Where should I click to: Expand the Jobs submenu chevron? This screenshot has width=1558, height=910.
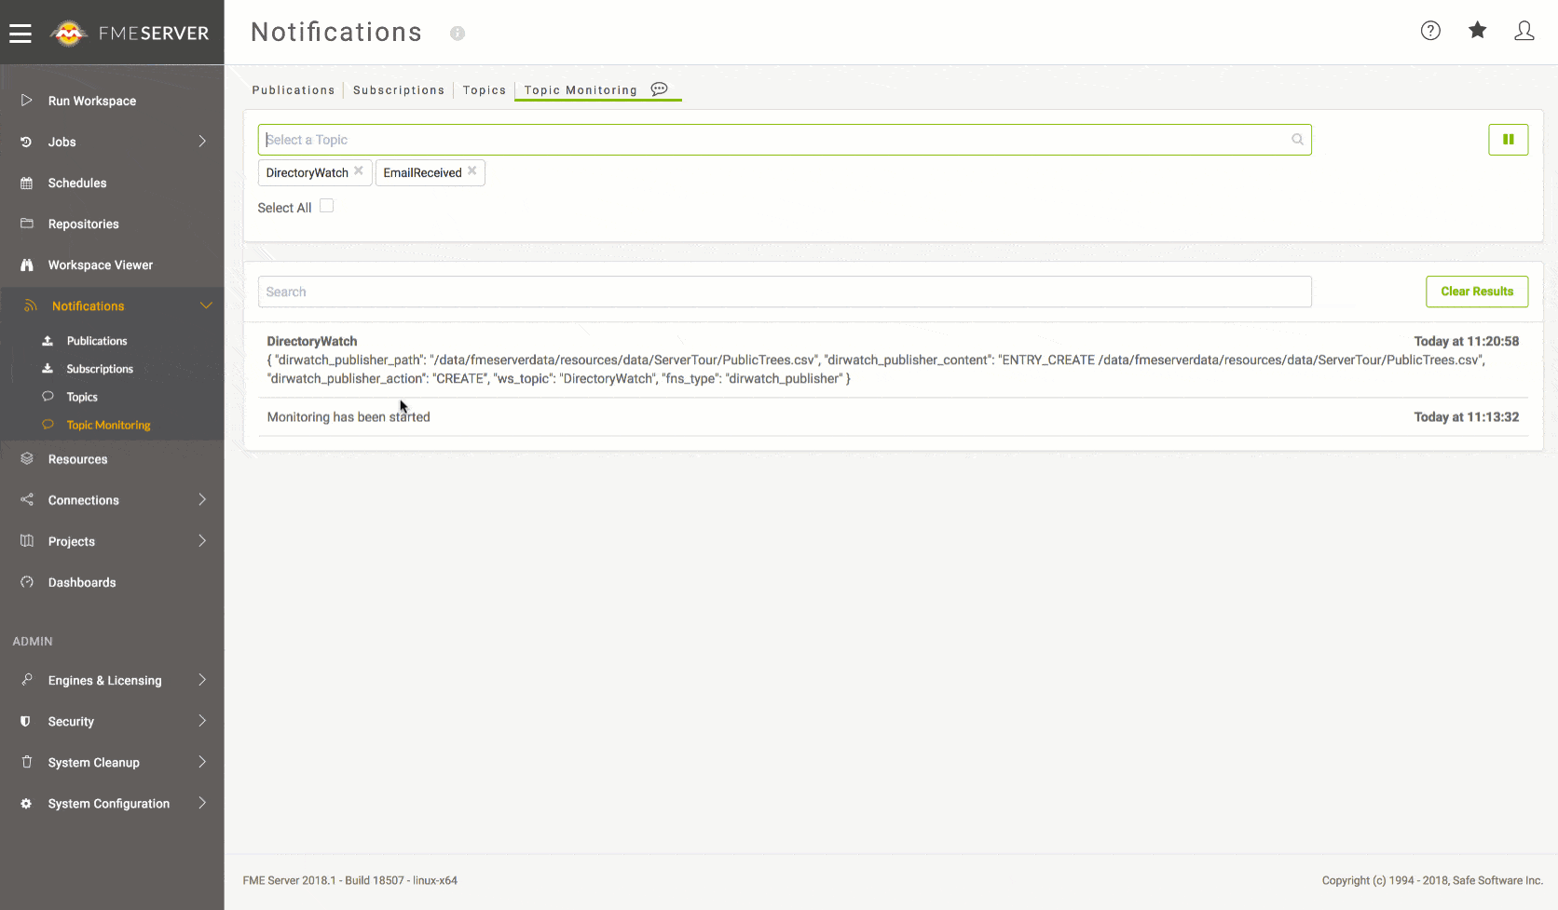(x=202, y=142)
